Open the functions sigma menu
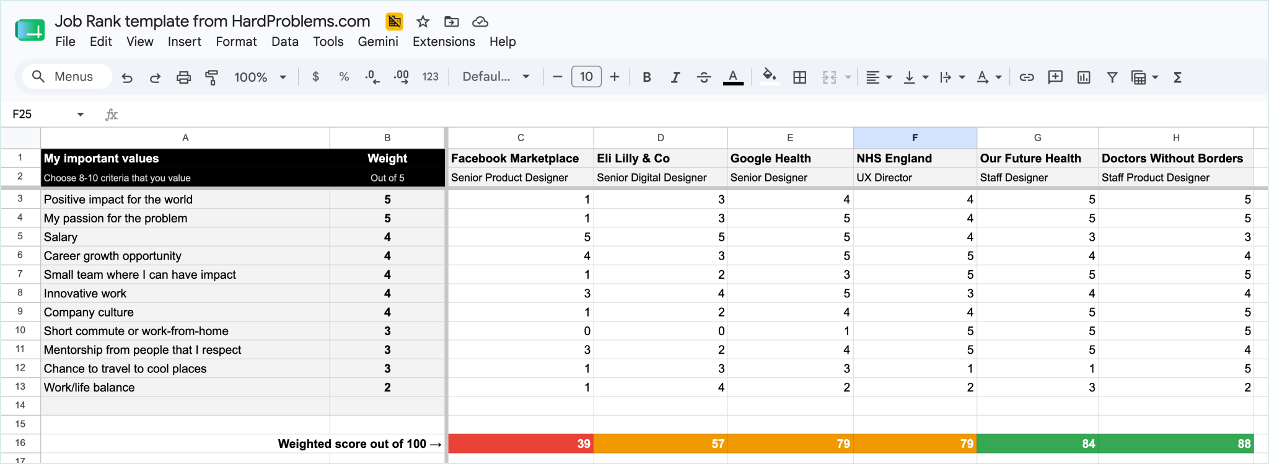Image resolution: width=1269 pixels, height=464 pixels. coord(1178,77)
